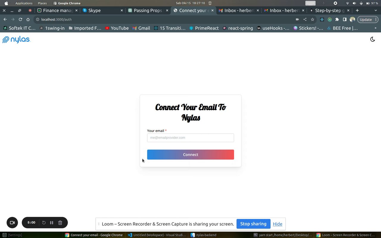Image resolution: width=381 pixels, height=238 pixels.
Task: Switch to Visual Studio Code in taskbar
Action: coord(157,235)
